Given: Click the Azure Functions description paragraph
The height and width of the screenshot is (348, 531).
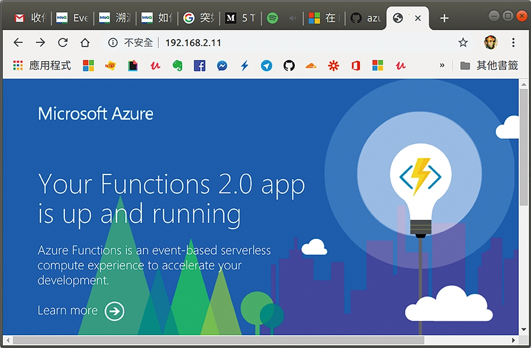Looking at the screenshot, I should tap(154, 265).
